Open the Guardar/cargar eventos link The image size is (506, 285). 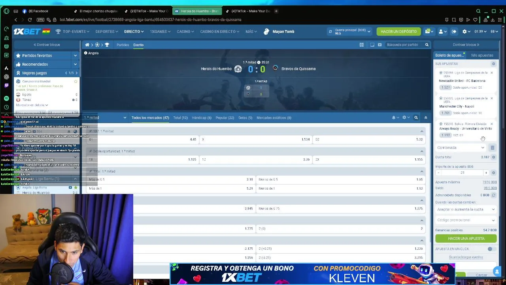(x=466, y=257)
